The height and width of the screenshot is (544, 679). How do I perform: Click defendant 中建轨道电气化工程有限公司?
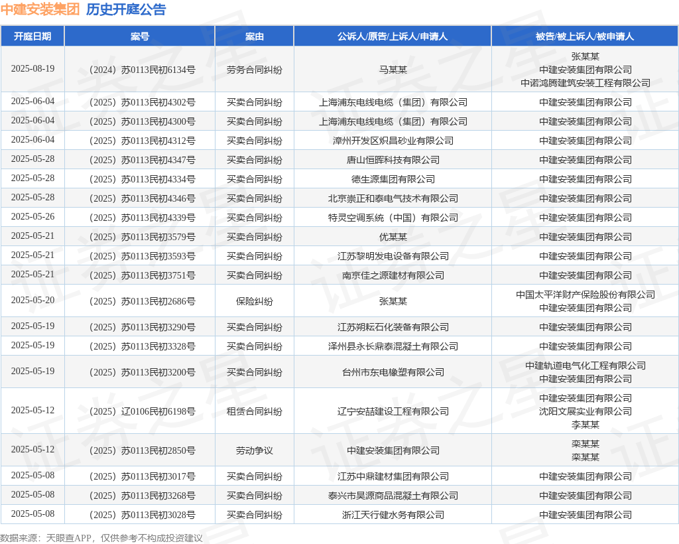585,366
